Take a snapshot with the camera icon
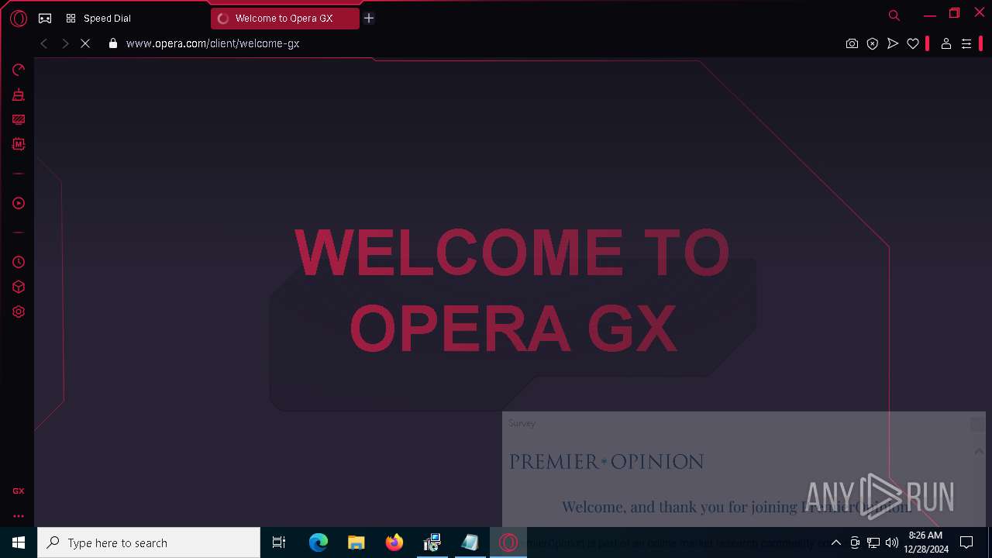Viewport: 992px width, 558px height. 852,43
